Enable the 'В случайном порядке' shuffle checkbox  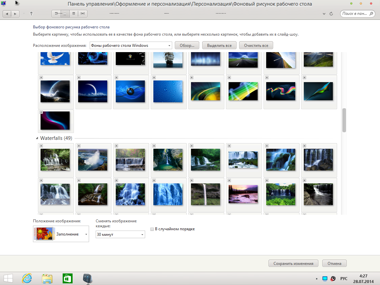click(152, 229)
